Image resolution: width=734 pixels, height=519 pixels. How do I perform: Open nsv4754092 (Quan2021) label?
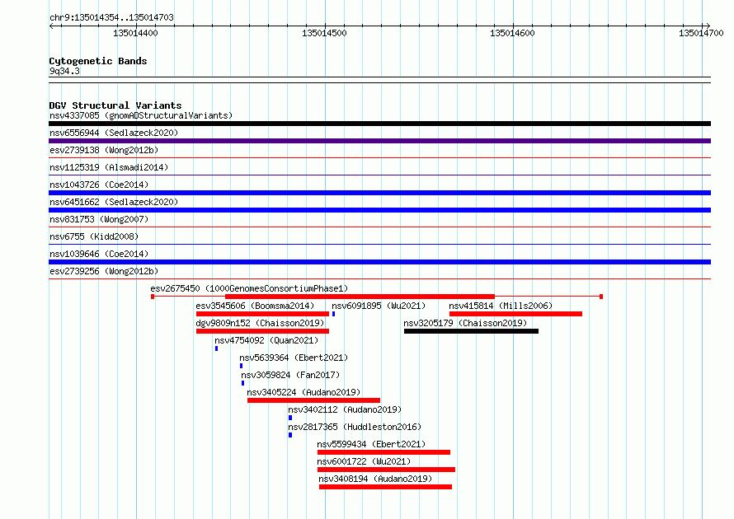266,340
